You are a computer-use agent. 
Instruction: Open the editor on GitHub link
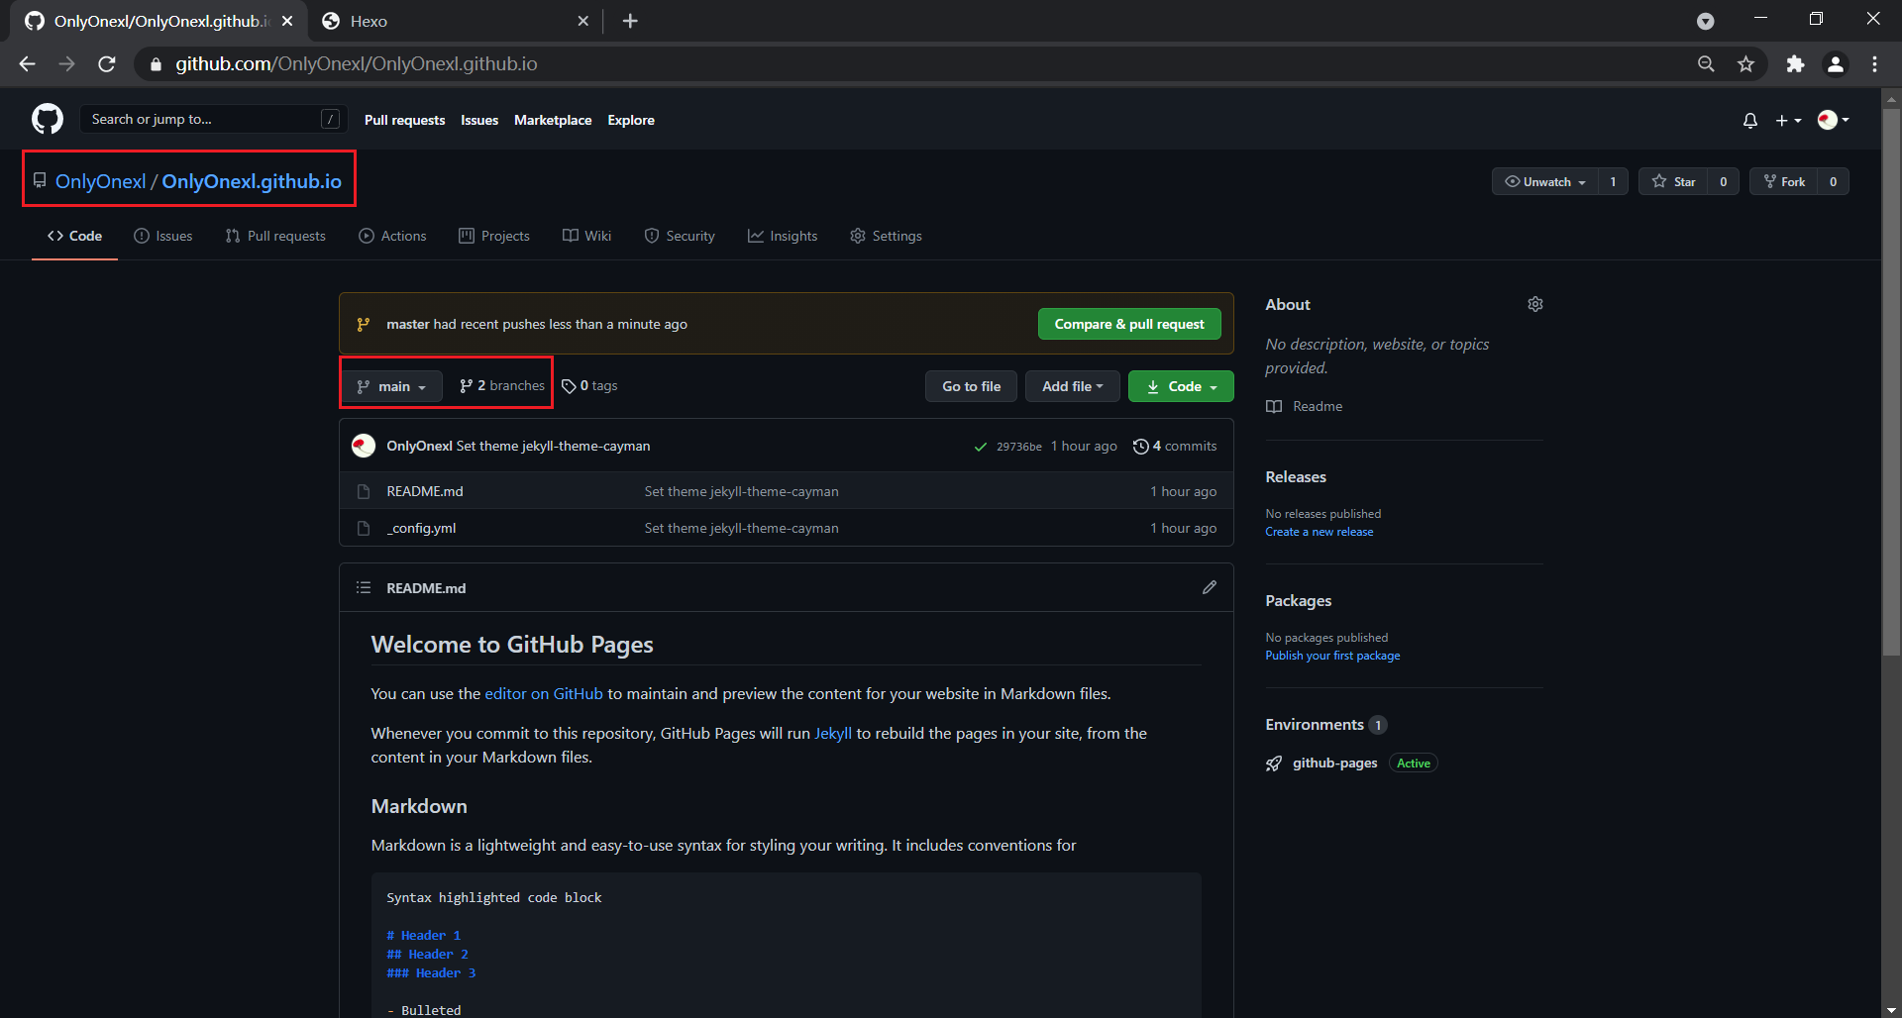(544, 693)
